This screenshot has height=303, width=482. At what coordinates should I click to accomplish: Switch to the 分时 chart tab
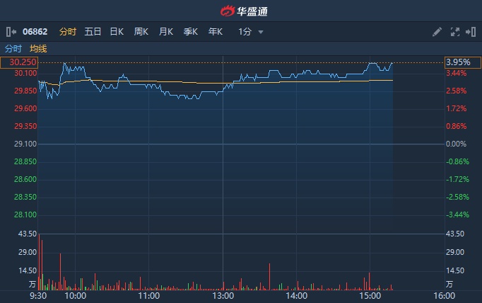click(67, 32)
